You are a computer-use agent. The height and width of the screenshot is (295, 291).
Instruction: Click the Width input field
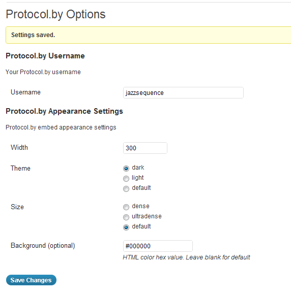click(145, 148)
